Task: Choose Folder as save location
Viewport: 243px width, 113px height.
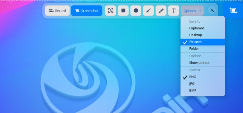Action: (x=203, y=49)
